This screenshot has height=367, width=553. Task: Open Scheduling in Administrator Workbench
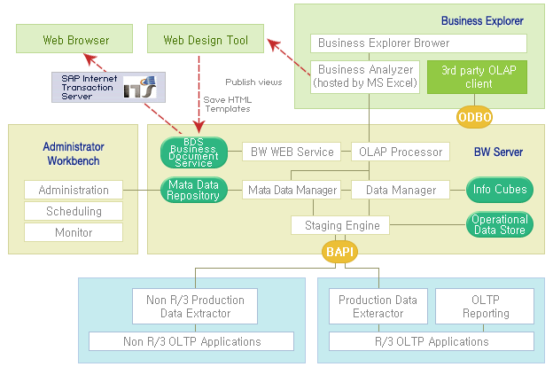tap(74, 211)
